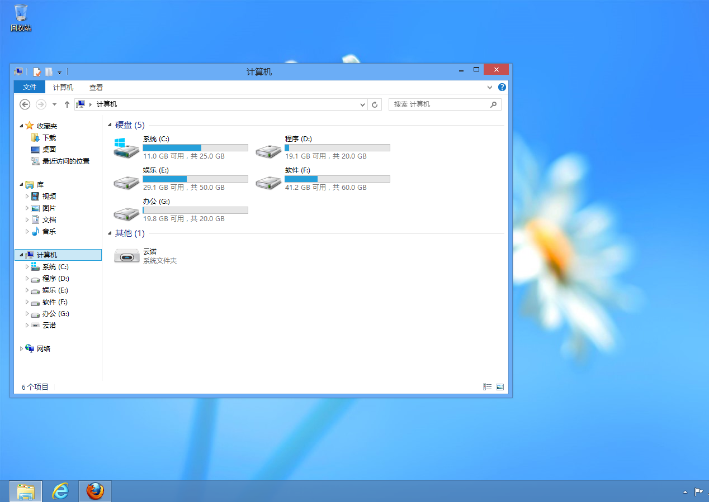709x502 pixels.
Task: Select the 系统 (C:) drive icon
Action: 126,147
